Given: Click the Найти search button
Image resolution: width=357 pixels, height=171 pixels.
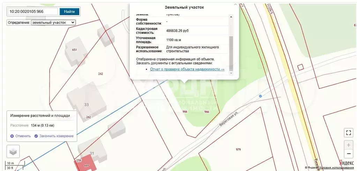Looking at the screenshot, I should 69,11.
